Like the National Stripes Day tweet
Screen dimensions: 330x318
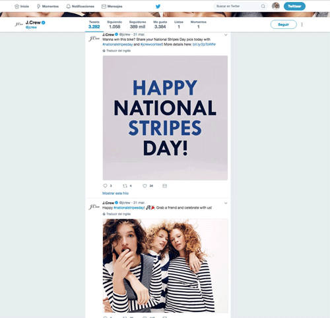(x=145, y=186)
